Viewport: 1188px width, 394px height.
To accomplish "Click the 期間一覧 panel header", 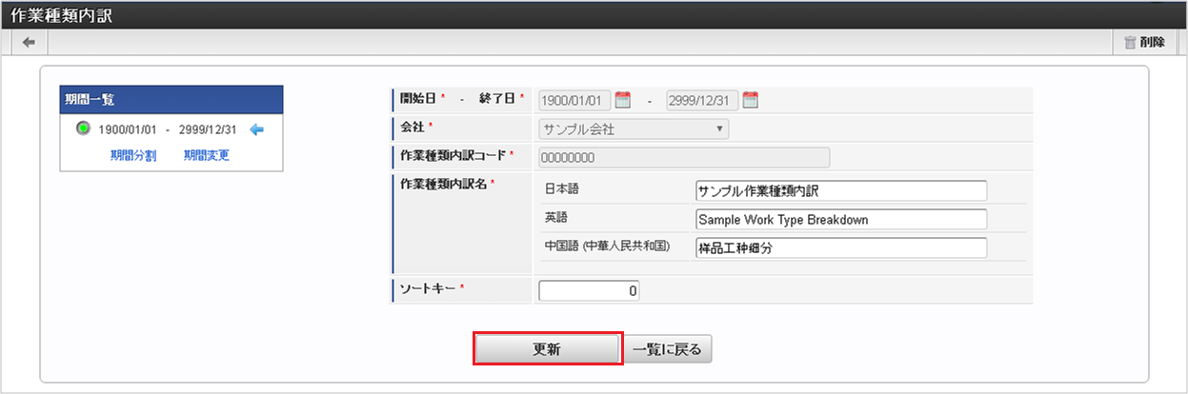I will [x=171, y=99].
